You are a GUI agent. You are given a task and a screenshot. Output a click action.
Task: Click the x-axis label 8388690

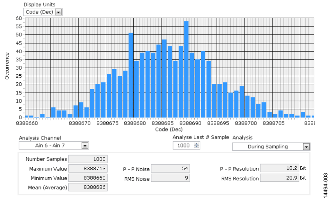(190, 123)
